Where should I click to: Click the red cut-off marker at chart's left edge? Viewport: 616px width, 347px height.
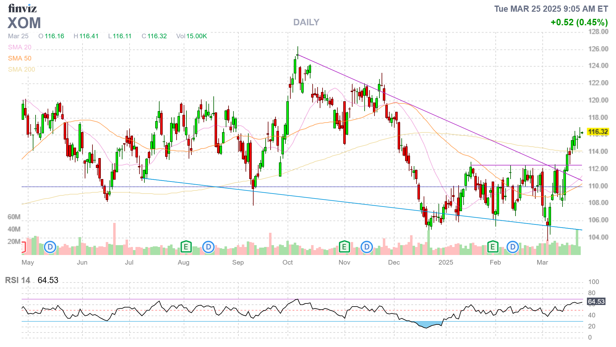[x=23, y=248]
